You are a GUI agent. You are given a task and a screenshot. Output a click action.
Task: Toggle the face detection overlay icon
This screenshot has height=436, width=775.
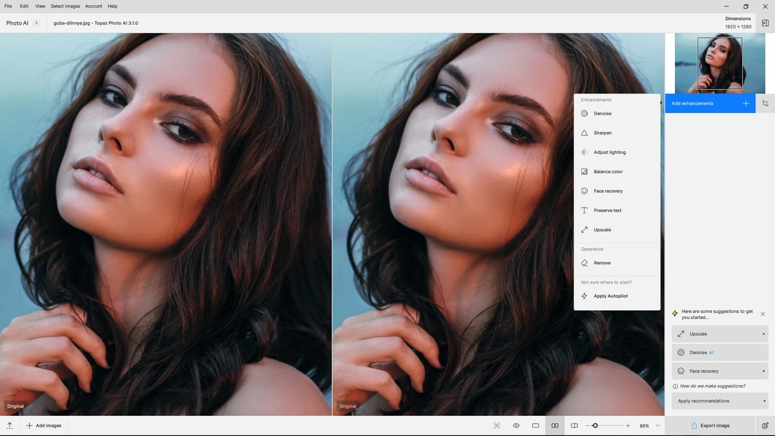pyautogui.click(x=497, y=426)
